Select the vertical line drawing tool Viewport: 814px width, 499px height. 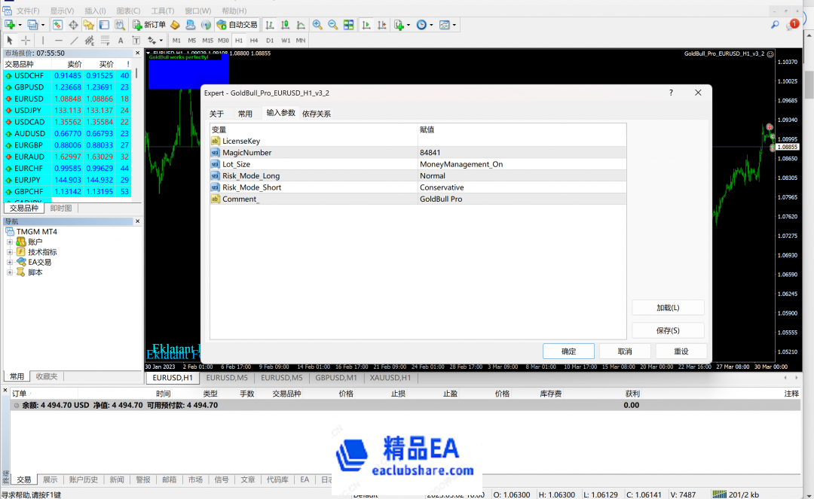(x=42, y=40)
